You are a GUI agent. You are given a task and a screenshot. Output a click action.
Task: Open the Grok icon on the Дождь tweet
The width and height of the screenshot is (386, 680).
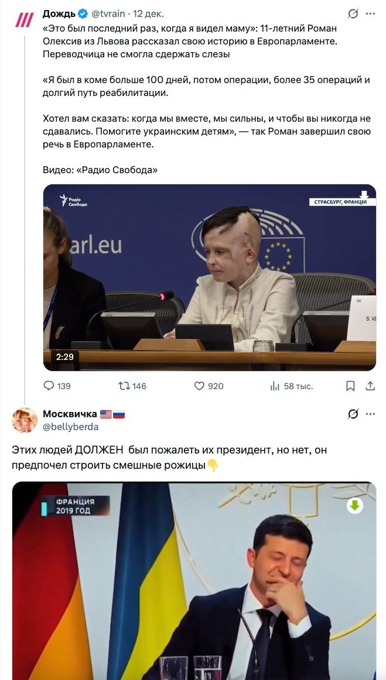(x=353, y=14)
